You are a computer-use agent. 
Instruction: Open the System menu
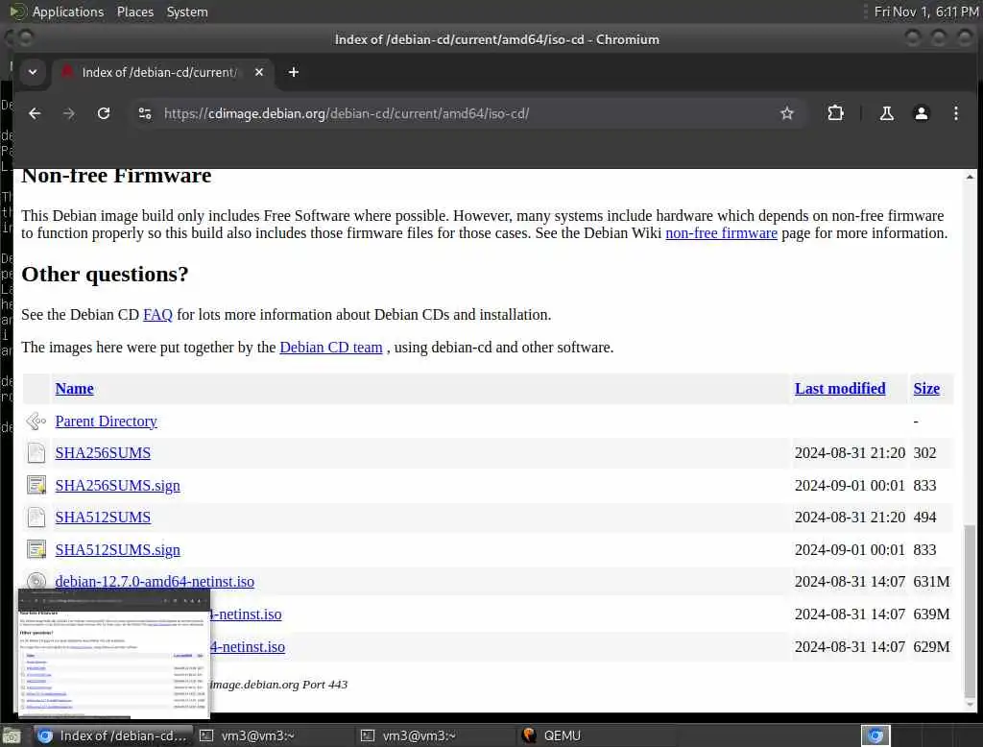pos(187,12)
